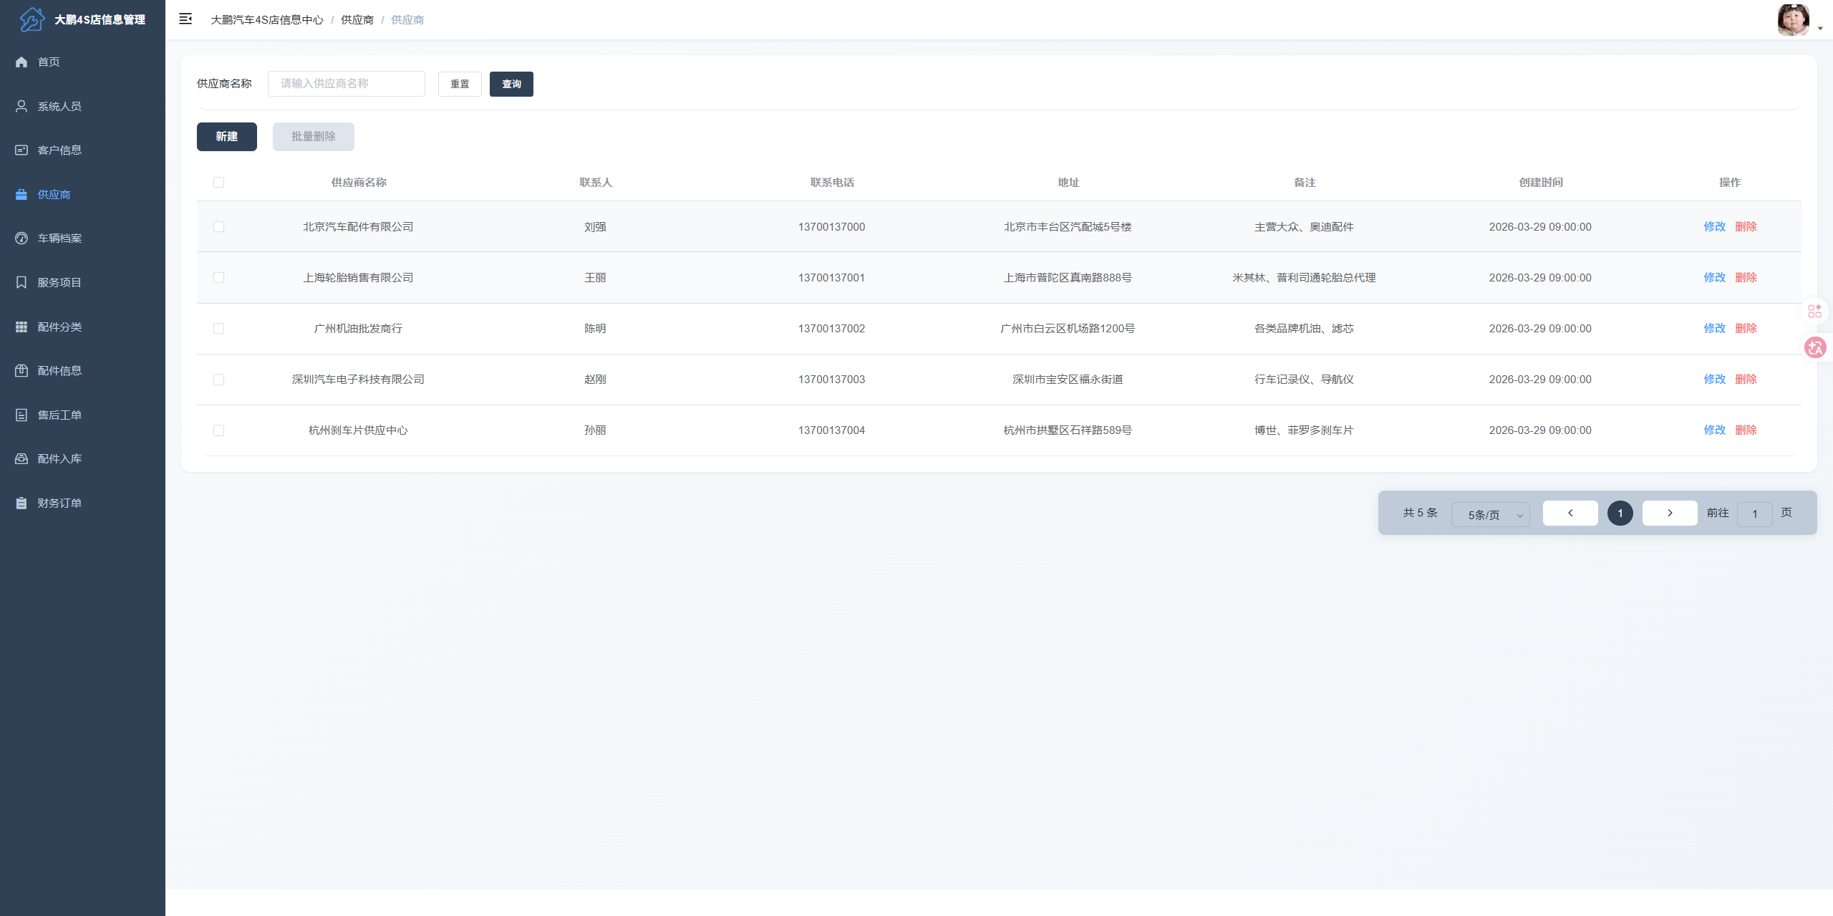Image resolution: width=1833 pixels, height=916 pixels.
Task: Click the 批量删除 button
Action: point(314,137)
